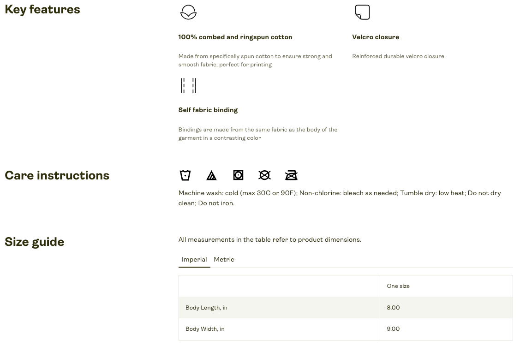Click the do not iron icon
This screenshot has height=346, width=520.
click(291, 175)
